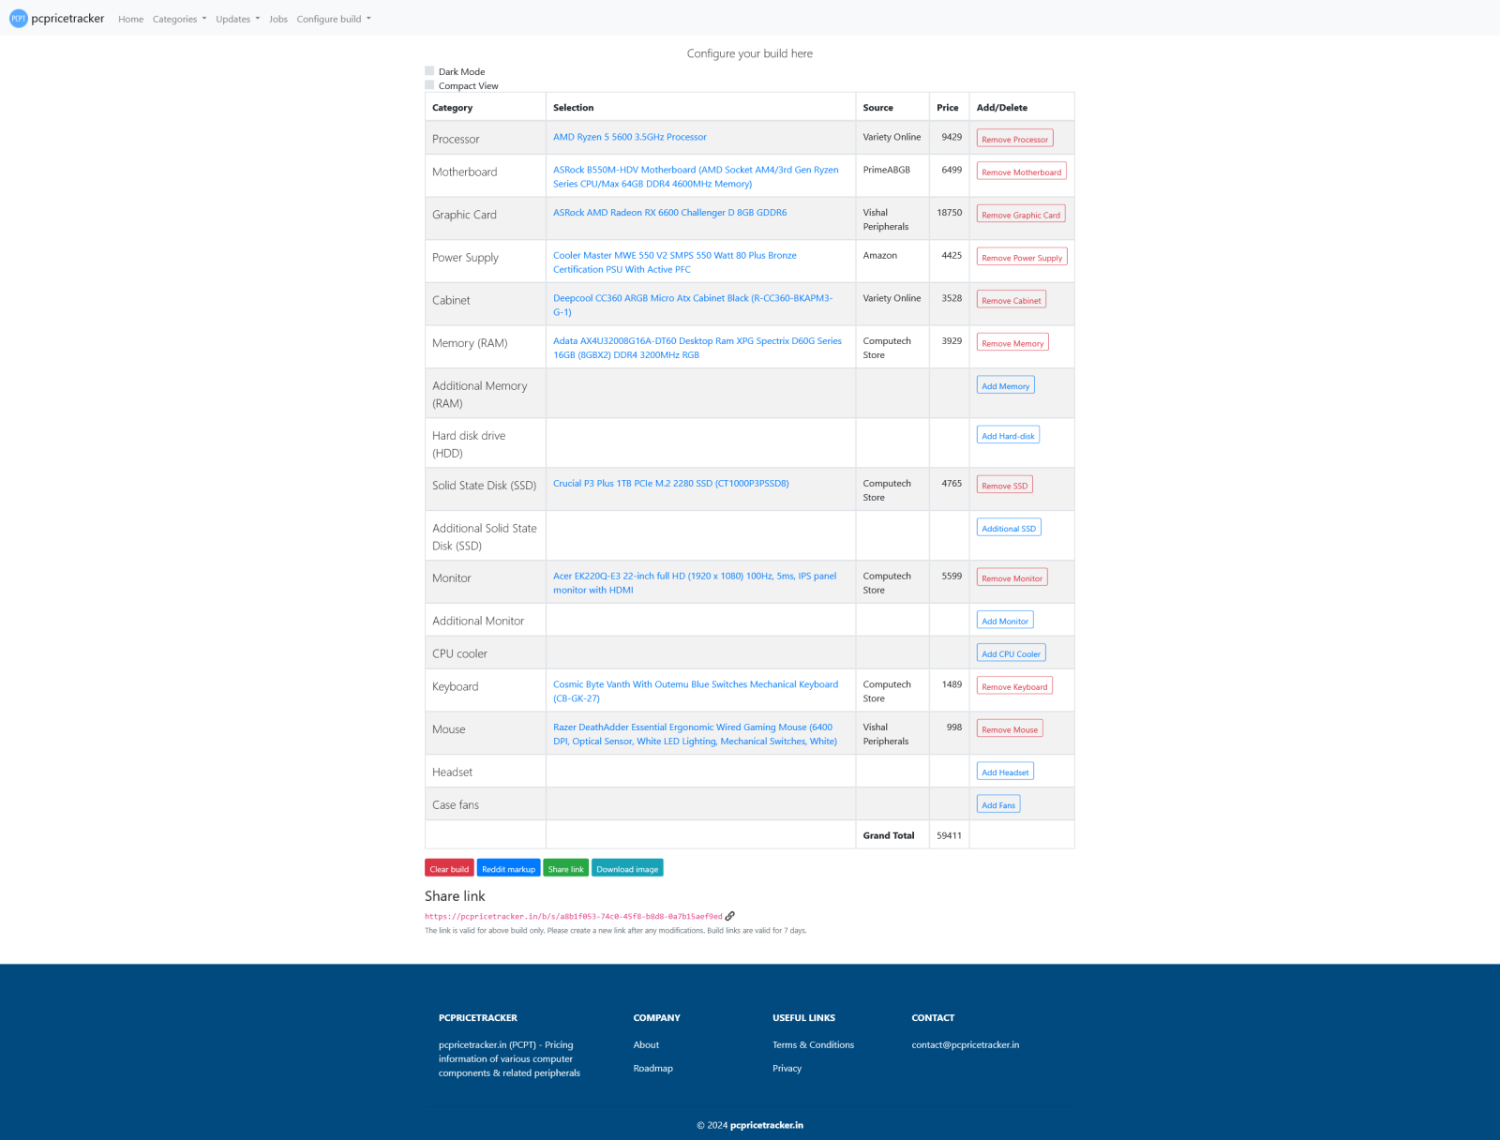Image resolution: width=1500 pixels, height=1140 pixels.
Task: Click the Additional SSD button
Action: click(1009, 528)
